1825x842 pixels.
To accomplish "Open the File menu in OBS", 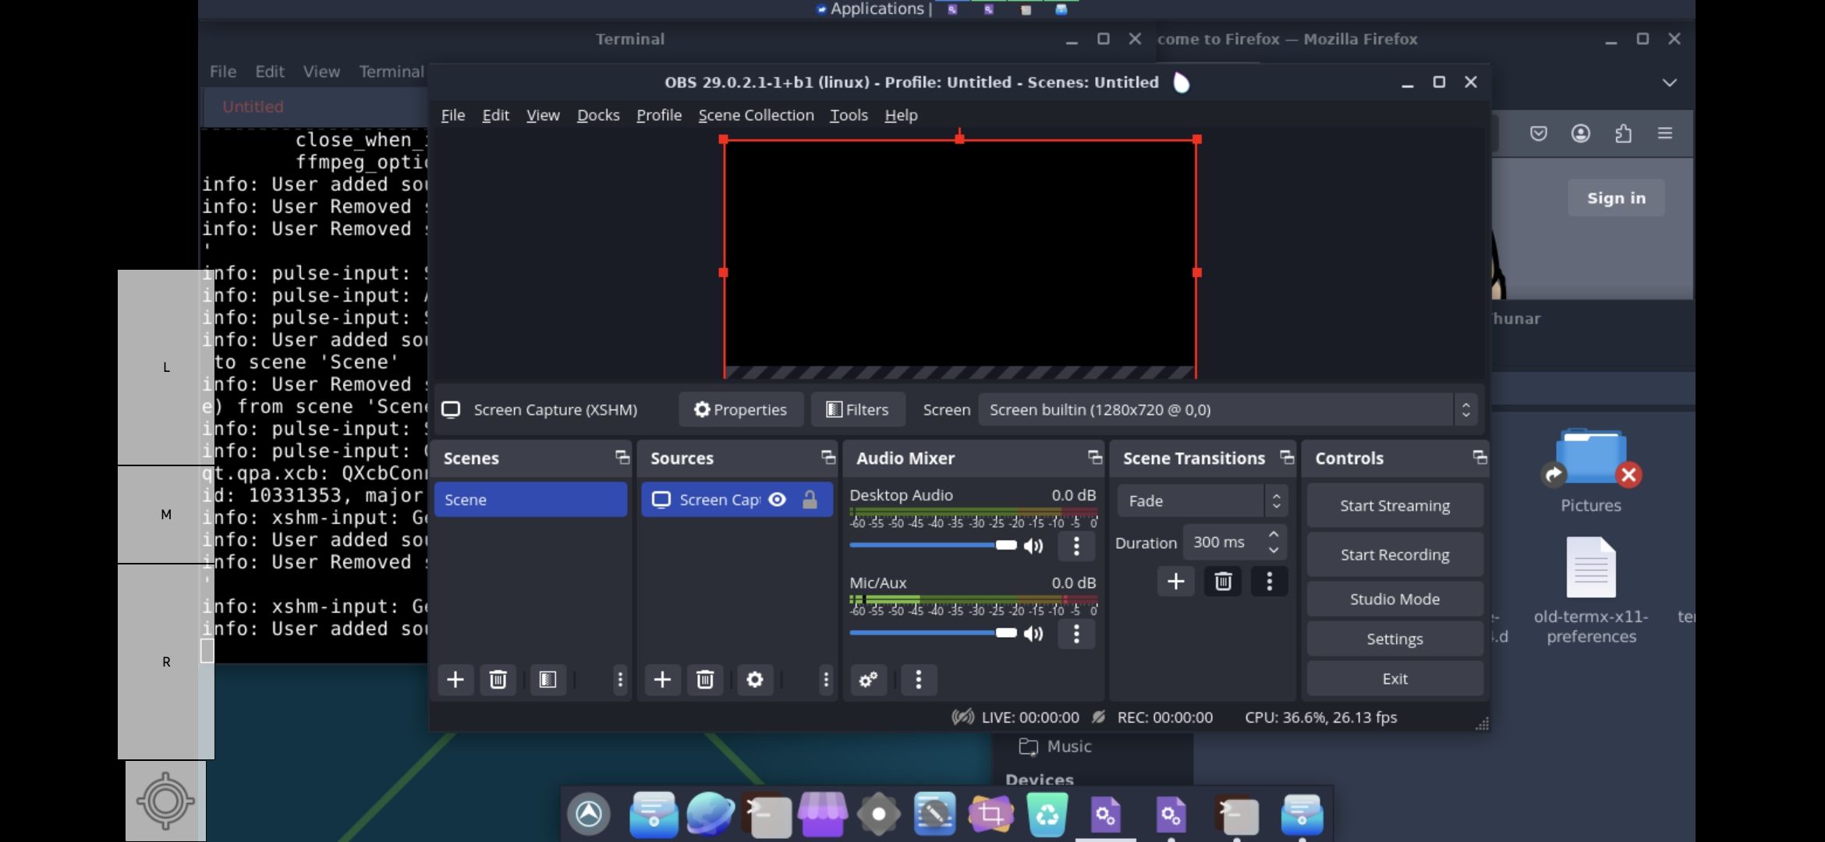I will click(x=453, y=115).
